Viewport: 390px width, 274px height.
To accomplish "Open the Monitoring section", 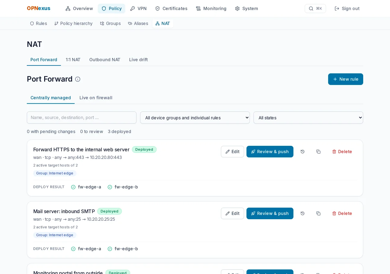I will coord(211,9).
